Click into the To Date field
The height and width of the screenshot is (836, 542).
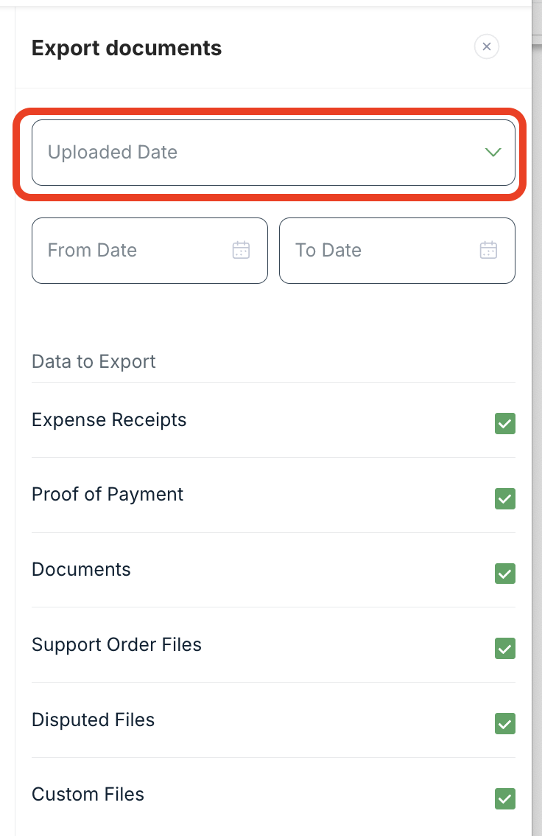379,250
